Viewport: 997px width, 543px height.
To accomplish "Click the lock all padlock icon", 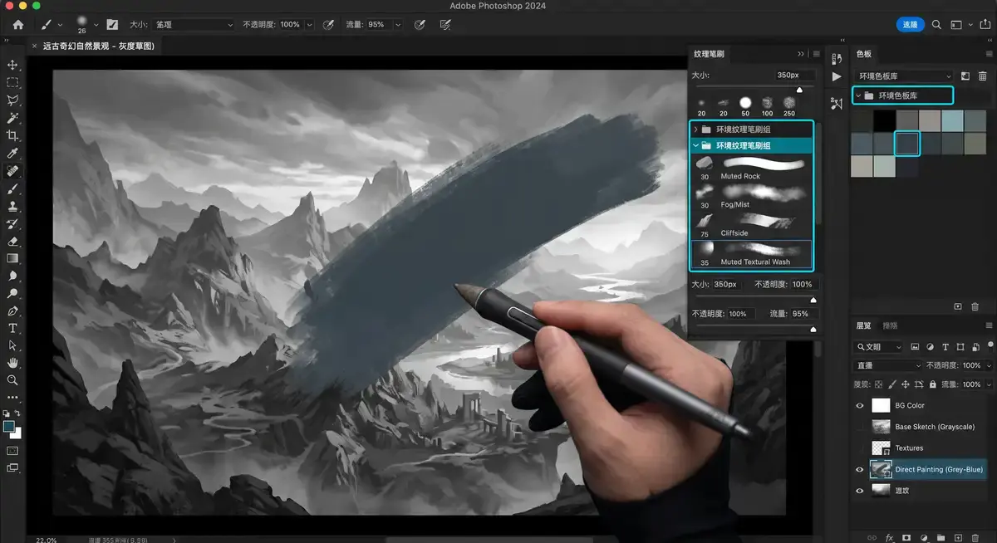I will 932,385.
